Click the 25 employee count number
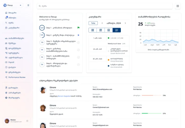 coord(140,24)
